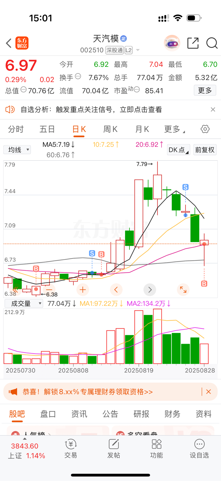
Task: Open the 东方财富 logo icon
Action: pos(22,43)
